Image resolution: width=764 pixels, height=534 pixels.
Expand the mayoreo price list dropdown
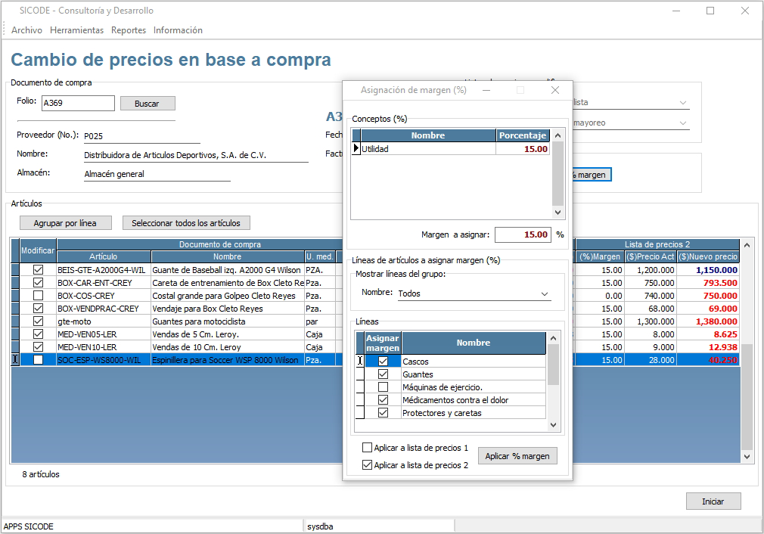(x=682, y=123)
